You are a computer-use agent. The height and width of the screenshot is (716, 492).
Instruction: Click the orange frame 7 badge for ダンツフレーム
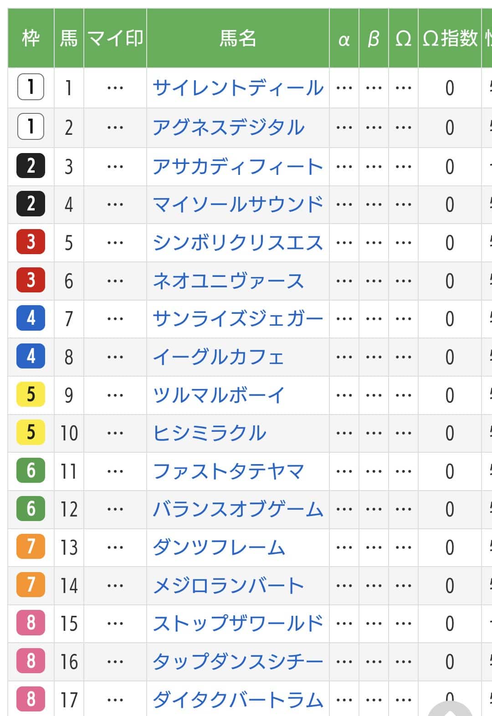tap(31, 546)
